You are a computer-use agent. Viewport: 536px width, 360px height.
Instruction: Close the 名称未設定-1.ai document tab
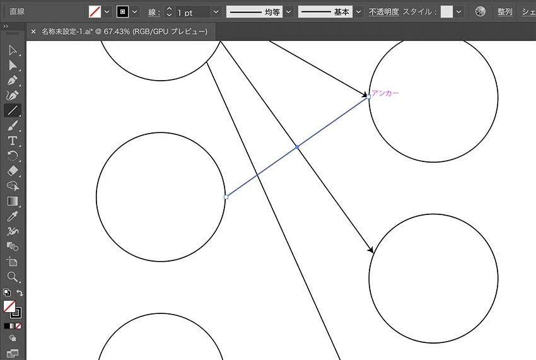pyautogui.click(x=33, y=32)
